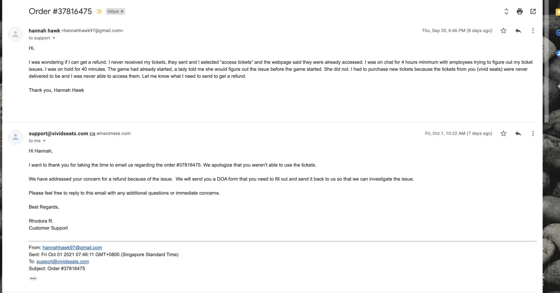Click the conversation's vertical scrollbar

(x=547, y=62)
